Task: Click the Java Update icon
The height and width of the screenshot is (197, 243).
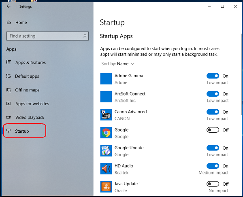Action: [106, 187]
